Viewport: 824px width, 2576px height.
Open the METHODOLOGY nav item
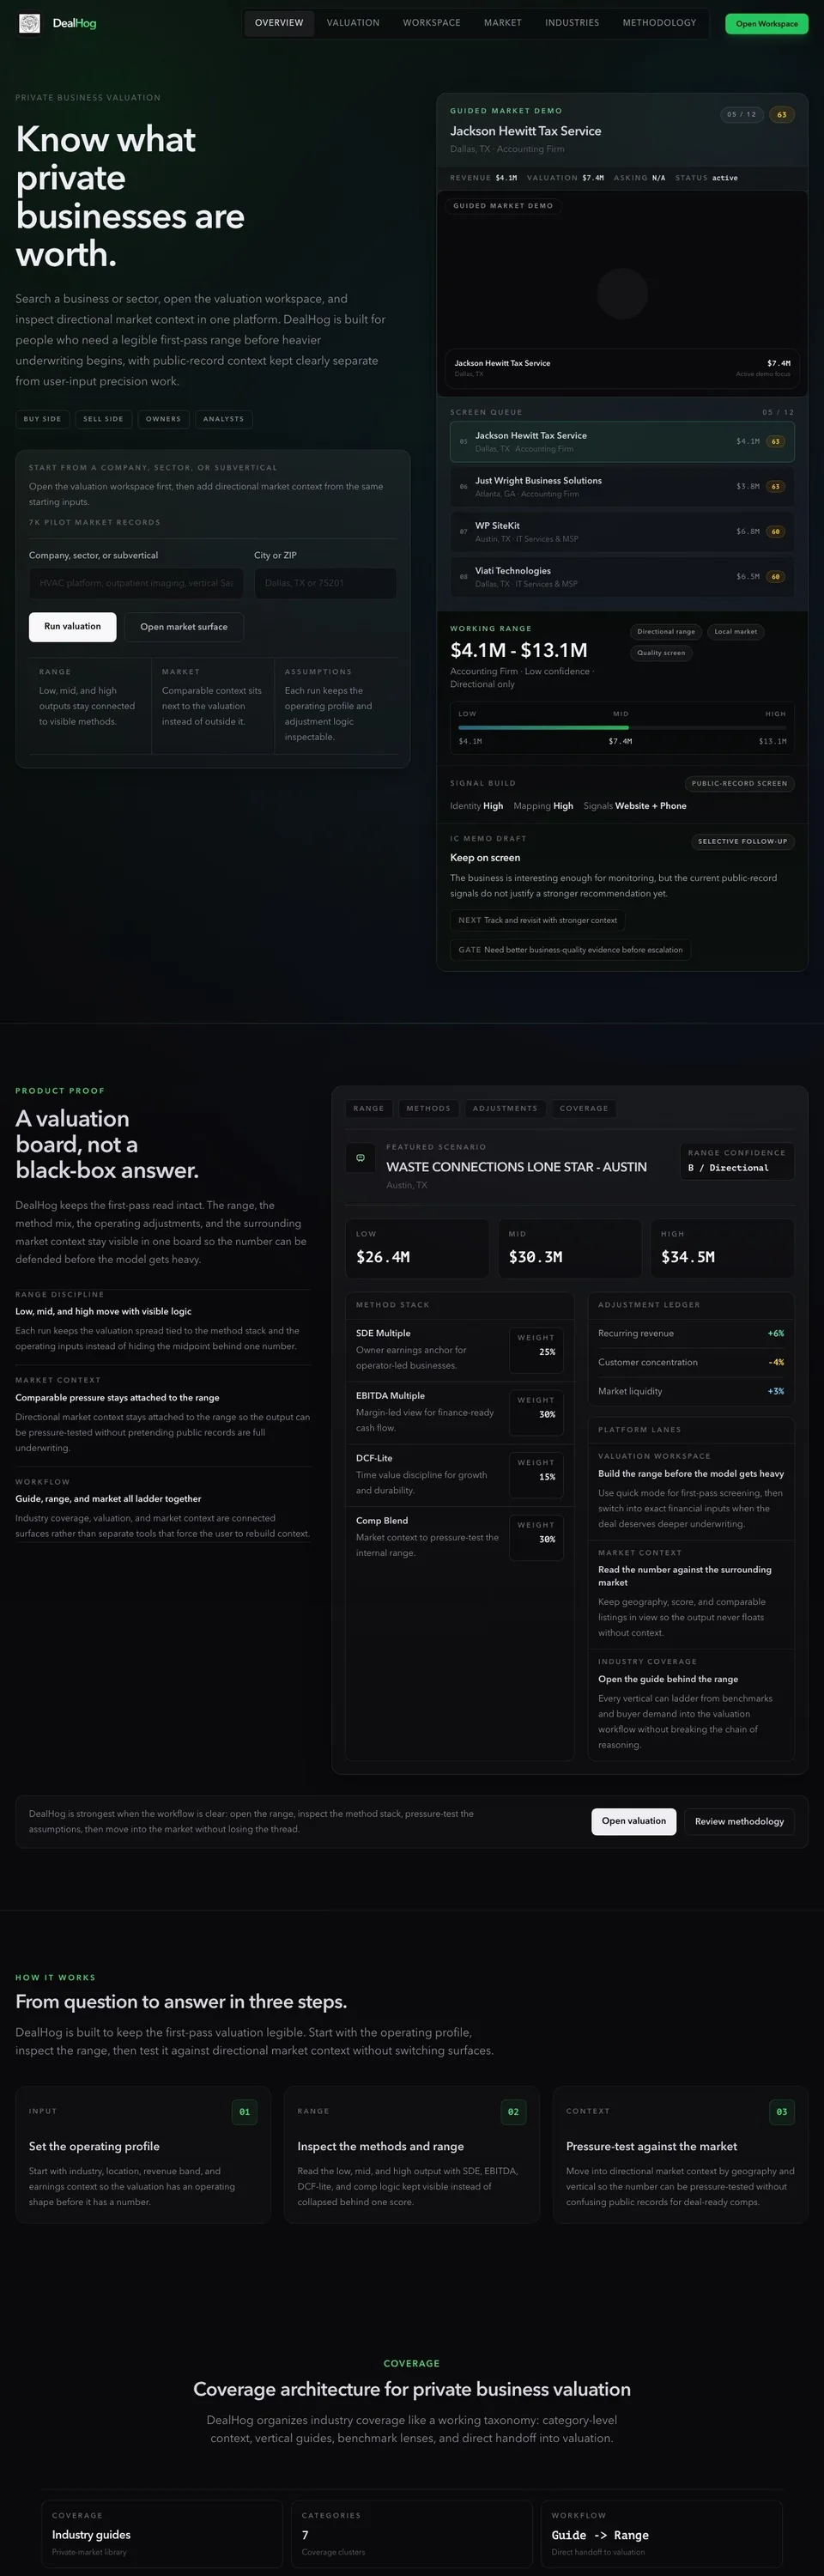click(659, 22)
